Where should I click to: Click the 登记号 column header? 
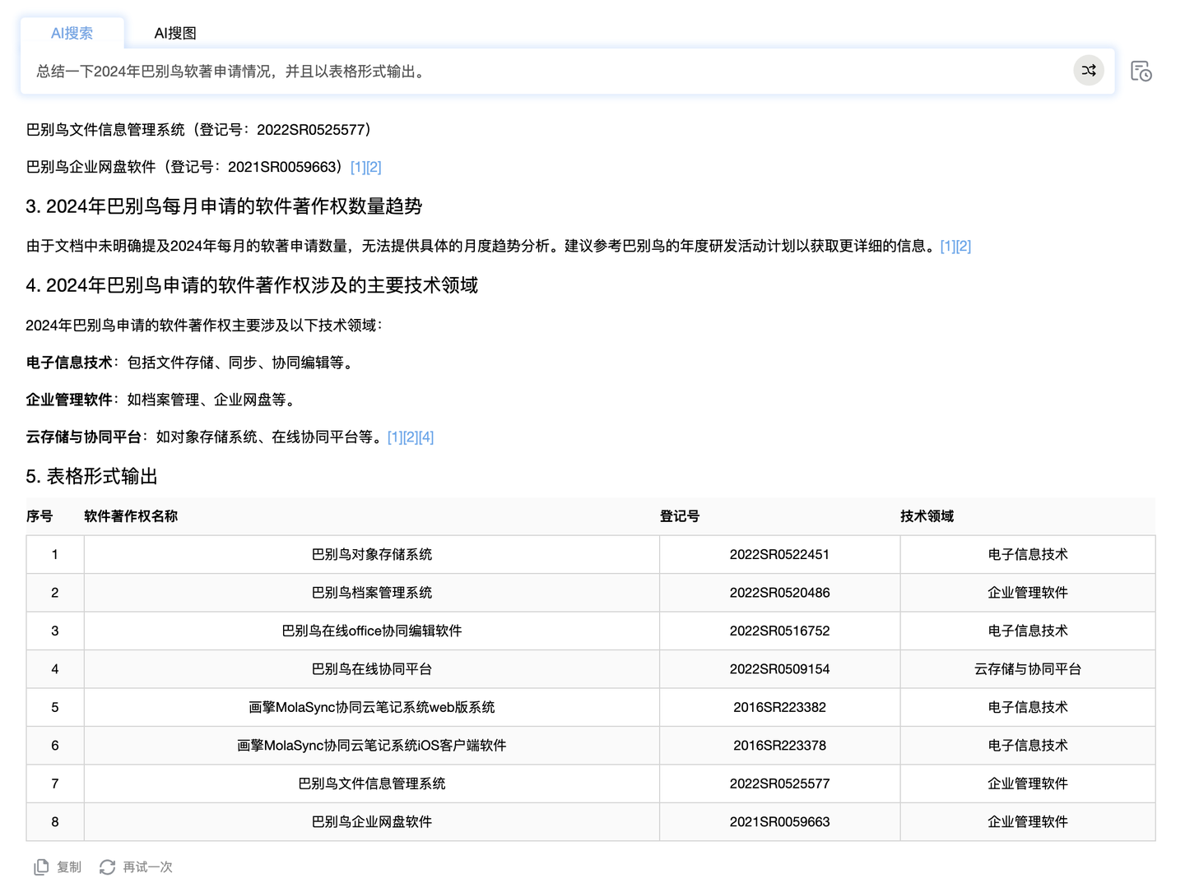coord(680,516)
